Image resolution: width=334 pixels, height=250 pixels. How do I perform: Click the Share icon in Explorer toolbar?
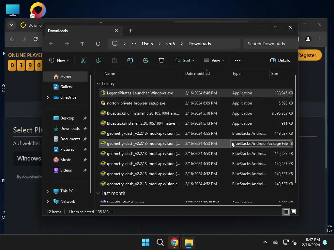point(146,60)
